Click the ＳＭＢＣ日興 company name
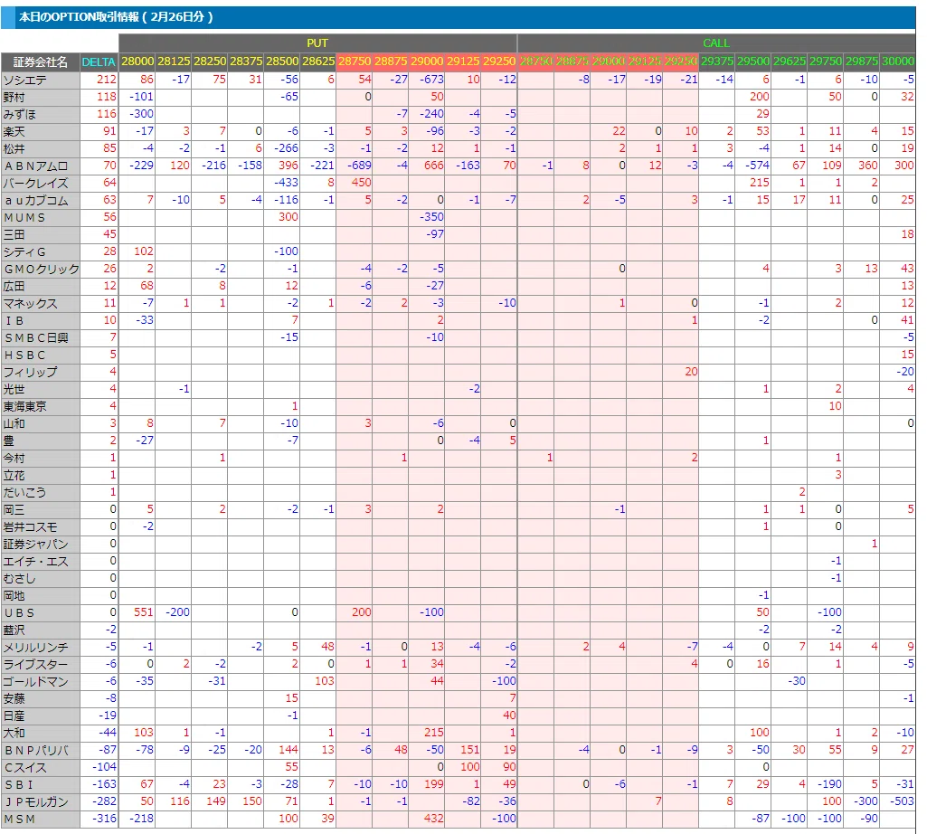This screenshot has width=927, height=834. (36, 337)
